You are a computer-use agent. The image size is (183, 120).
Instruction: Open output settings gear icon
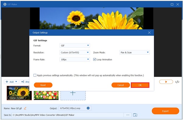(88, 108)
